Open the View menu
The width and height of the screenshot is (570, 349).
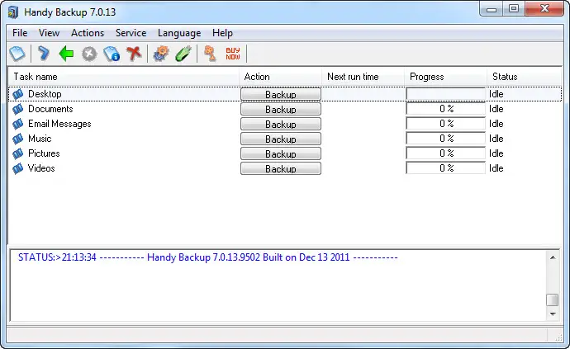coord(49,33)
